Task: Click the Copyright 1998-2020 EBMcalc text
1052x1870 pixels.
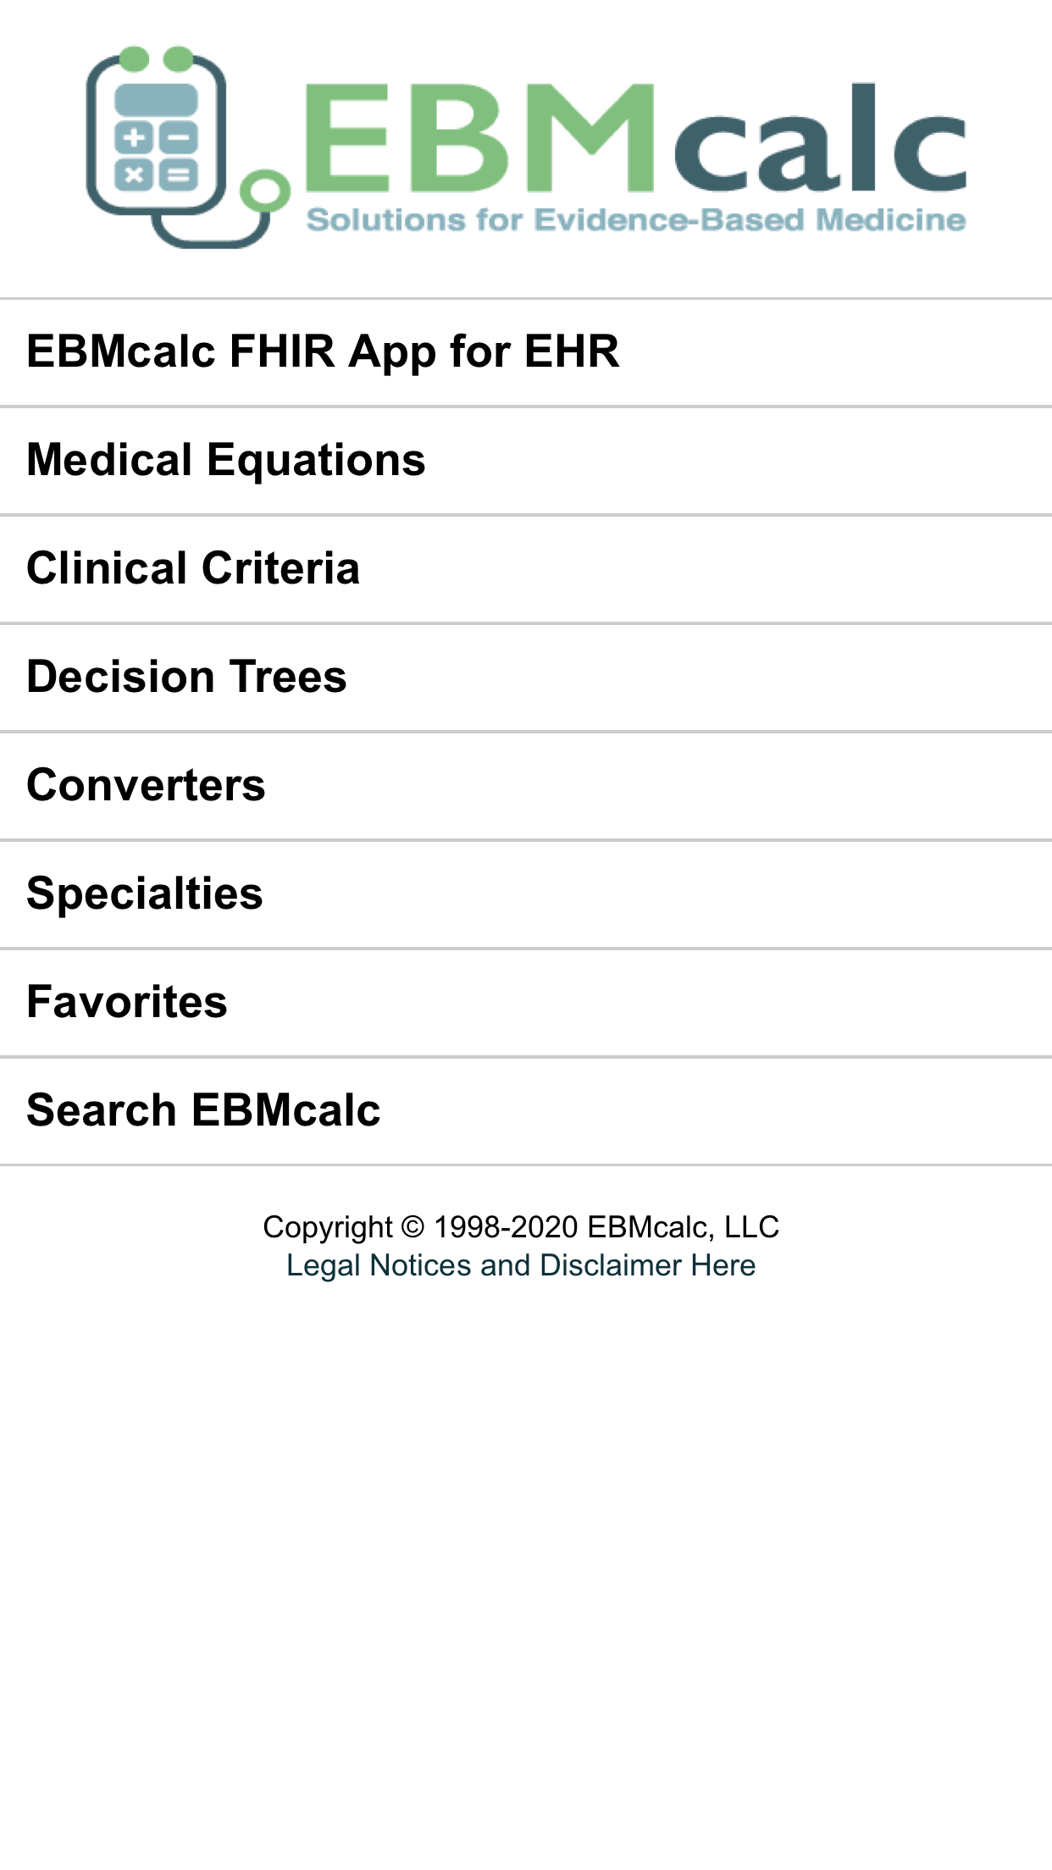Action: (x=521, y=1226)
